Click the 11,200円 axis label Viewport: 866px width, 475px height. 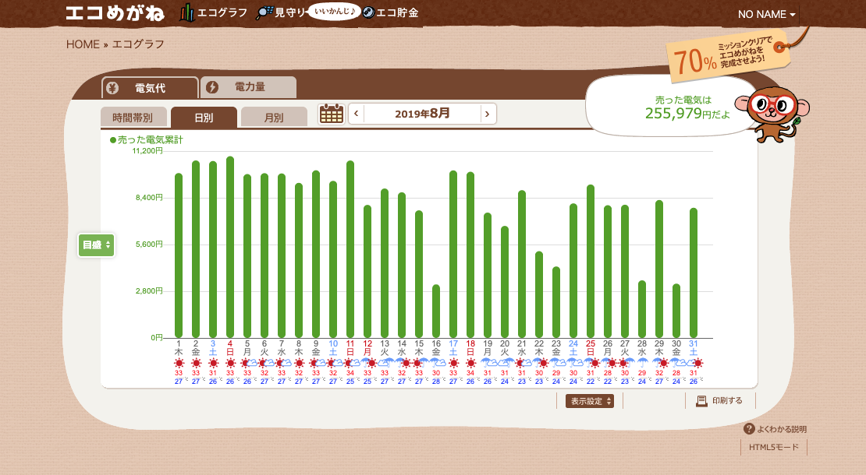147,150
